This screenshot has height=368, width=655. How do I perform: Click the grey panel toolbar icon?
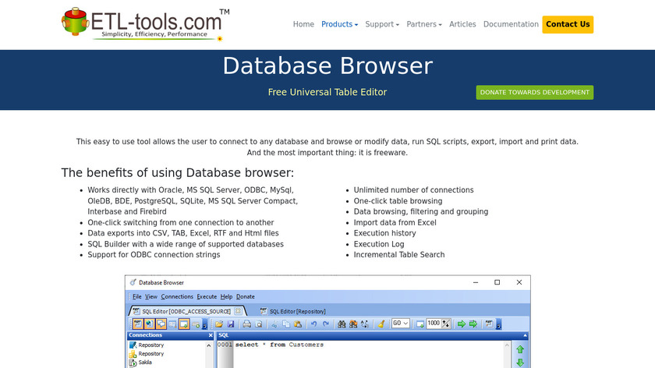click(172, 324)
